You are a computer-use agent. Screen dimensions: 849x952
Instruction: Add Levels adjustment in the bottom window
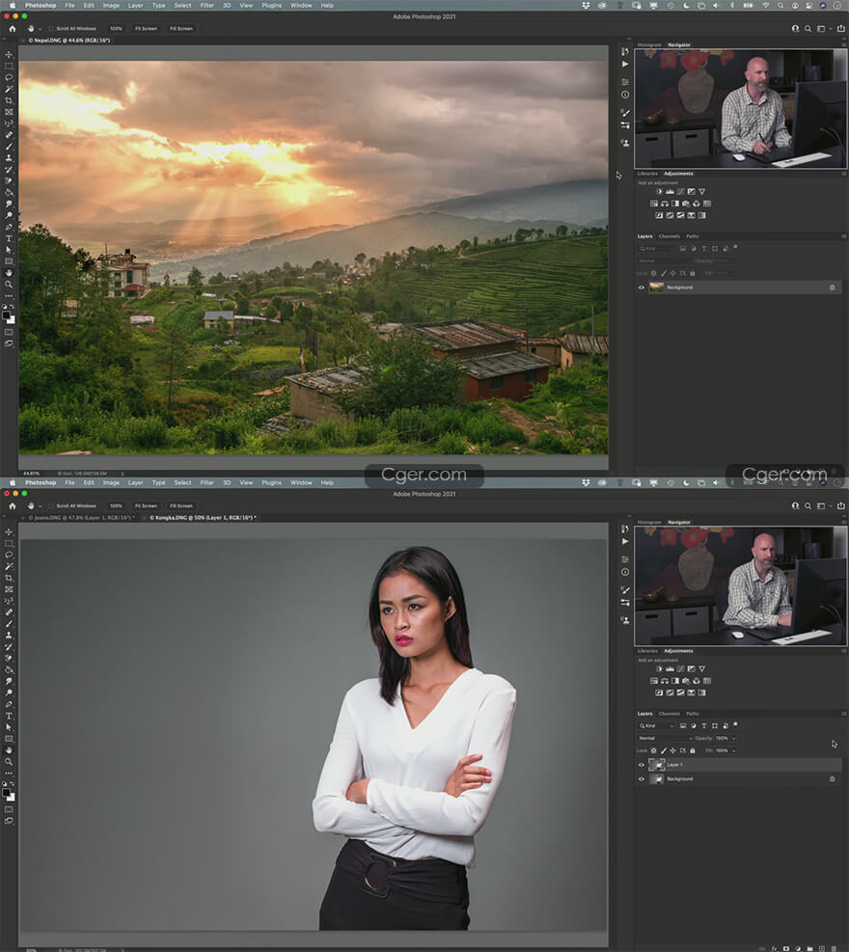click(670, 668)
